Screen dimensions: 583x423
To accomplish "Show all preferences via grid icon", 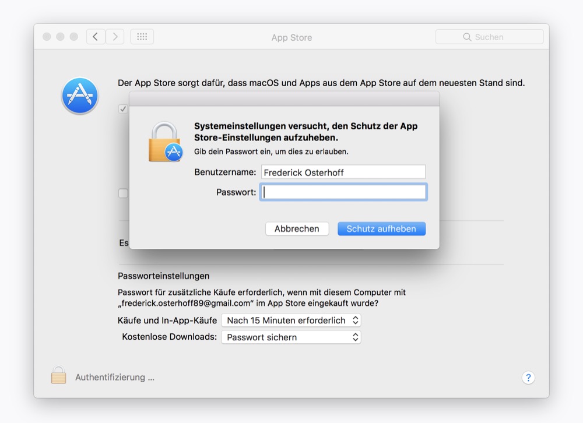I will tap(142, 37).
